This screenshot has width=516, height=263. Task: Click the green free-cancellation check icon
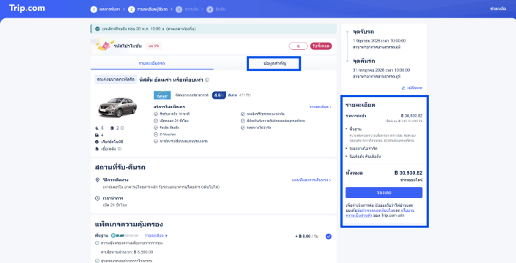97,29
